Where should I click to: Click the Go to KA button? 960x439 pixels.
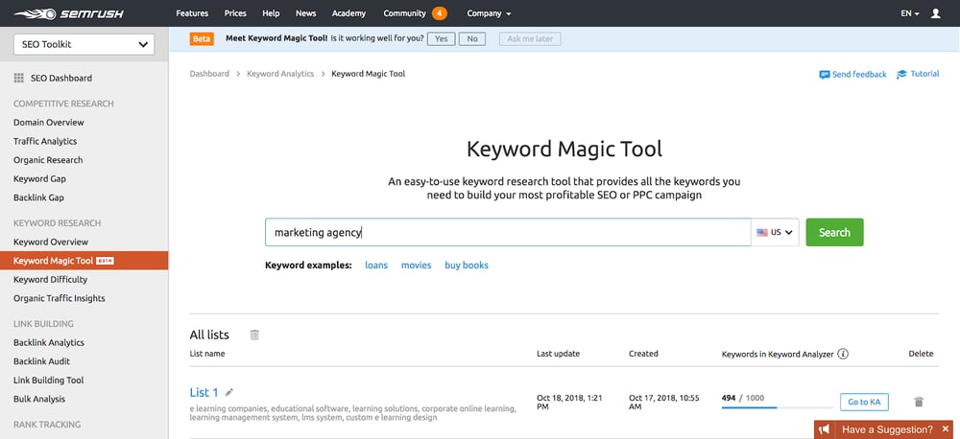tap(864, 402)
